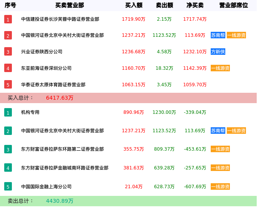259x207 pixels.
Task: Click the 买入额 column header
Action: pos(134,5)
